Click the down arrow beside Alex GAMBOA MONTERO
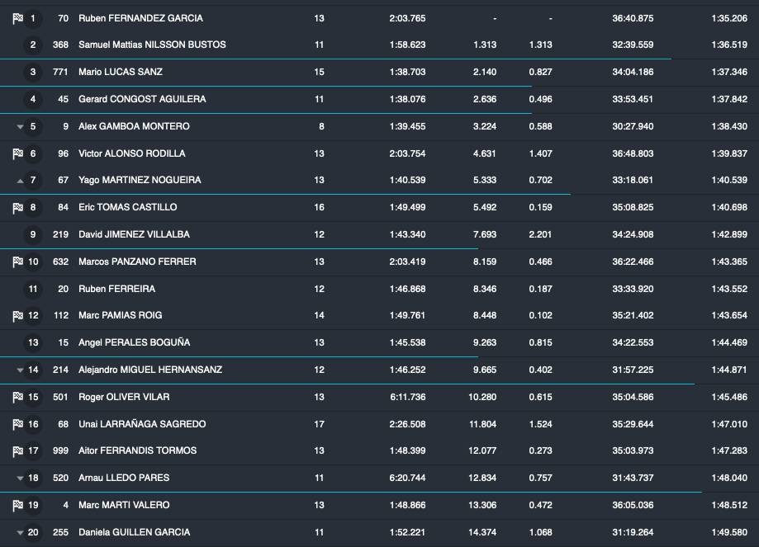The width and height of the screenshot is (759, 547). pos(20,127)
